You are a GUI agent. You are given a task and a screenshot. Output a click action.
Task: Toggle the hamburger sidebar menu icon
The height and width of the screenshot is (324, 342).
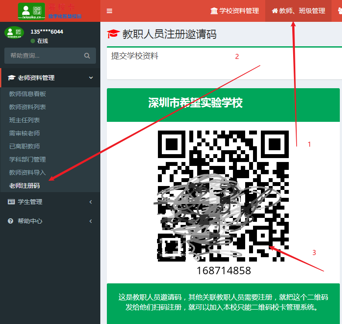pyautogui.click(x=109, y=11)
